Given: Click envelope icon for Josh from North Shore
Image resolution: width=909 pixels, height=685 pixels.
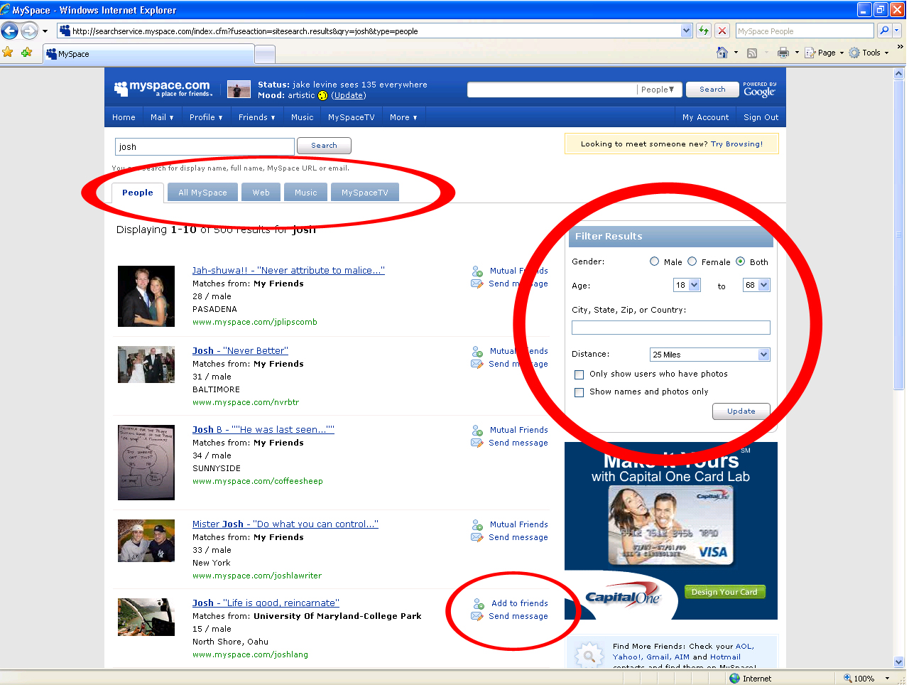Looking at the screenshot, I should [477, 616].
